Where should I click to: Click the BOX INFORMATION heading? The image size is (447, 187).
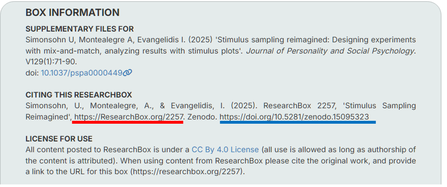pyautogui.click(x=73, y=13)
